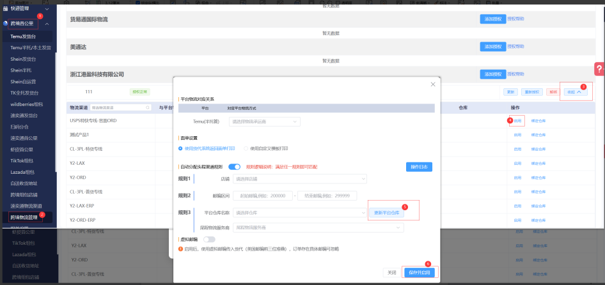The width and height of the screenshot is (605, 285).
Task: Click 绑定仓库 in the Y2-ORD-ERP row
Action: [x=538, y=220]
